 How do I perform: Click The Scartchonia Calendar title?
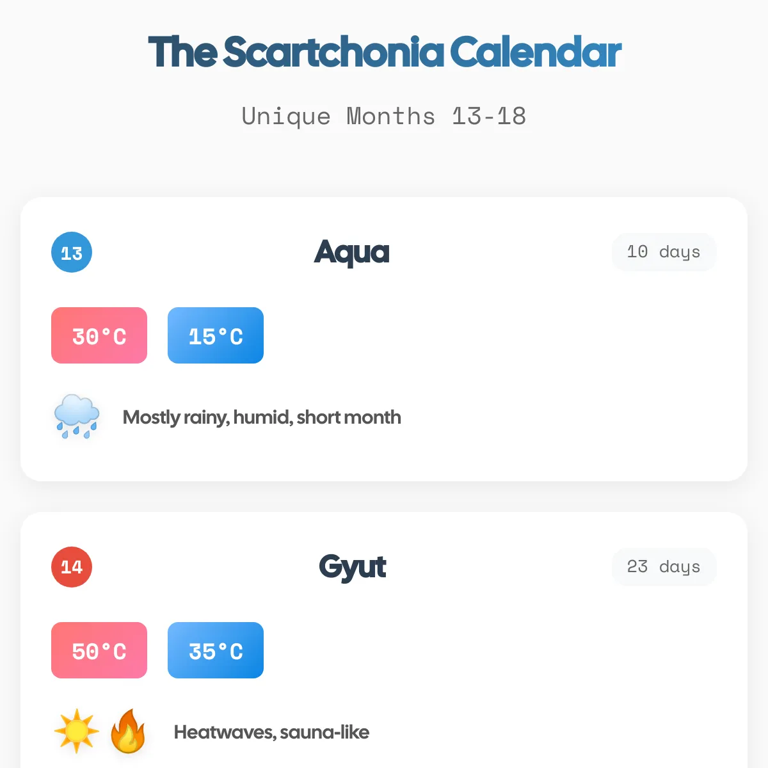(384, 52)
